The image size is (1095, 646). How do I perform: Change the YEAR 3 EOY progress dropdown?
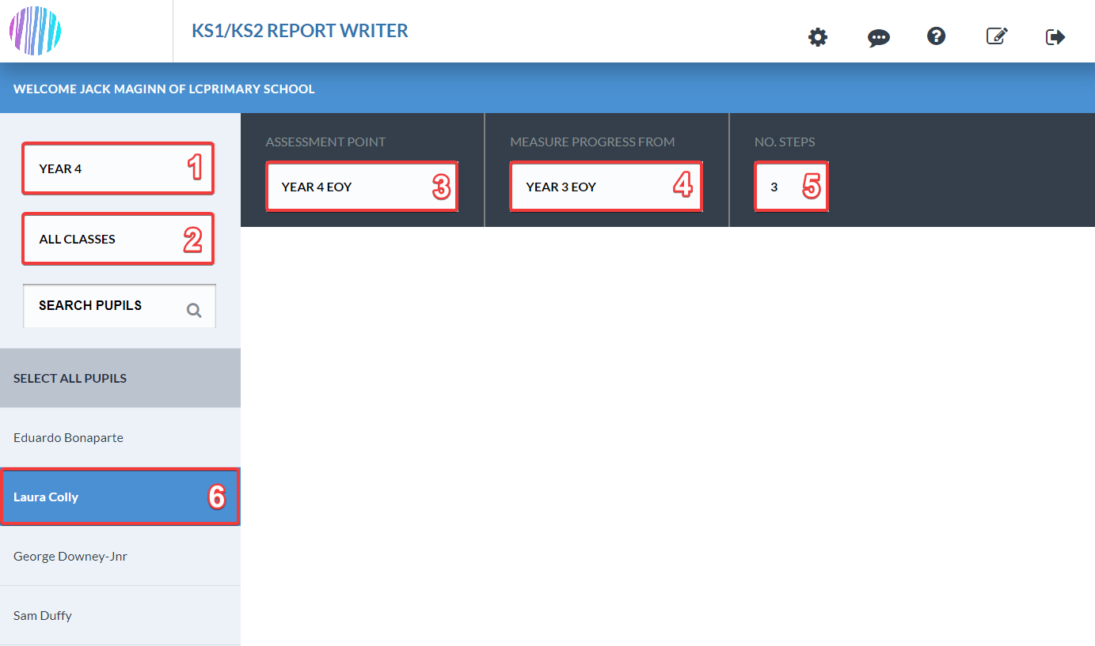606,187
